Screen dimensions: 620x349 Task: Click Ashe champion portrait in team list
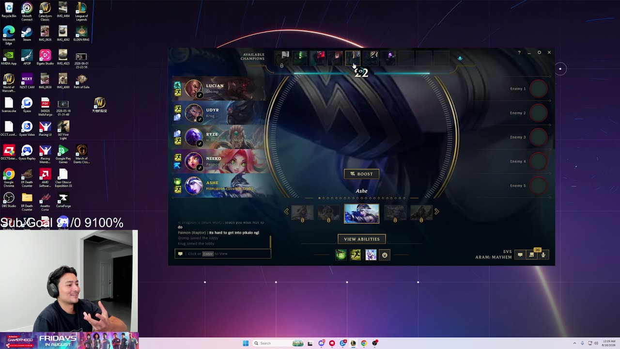[x=193, y=186]
